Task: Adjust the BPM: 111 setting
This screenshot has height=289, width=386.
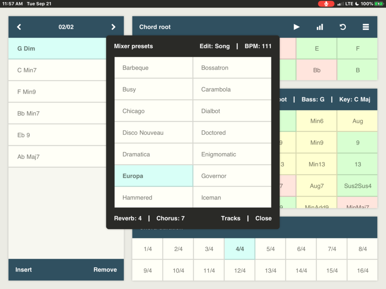Action: [258, 46]
